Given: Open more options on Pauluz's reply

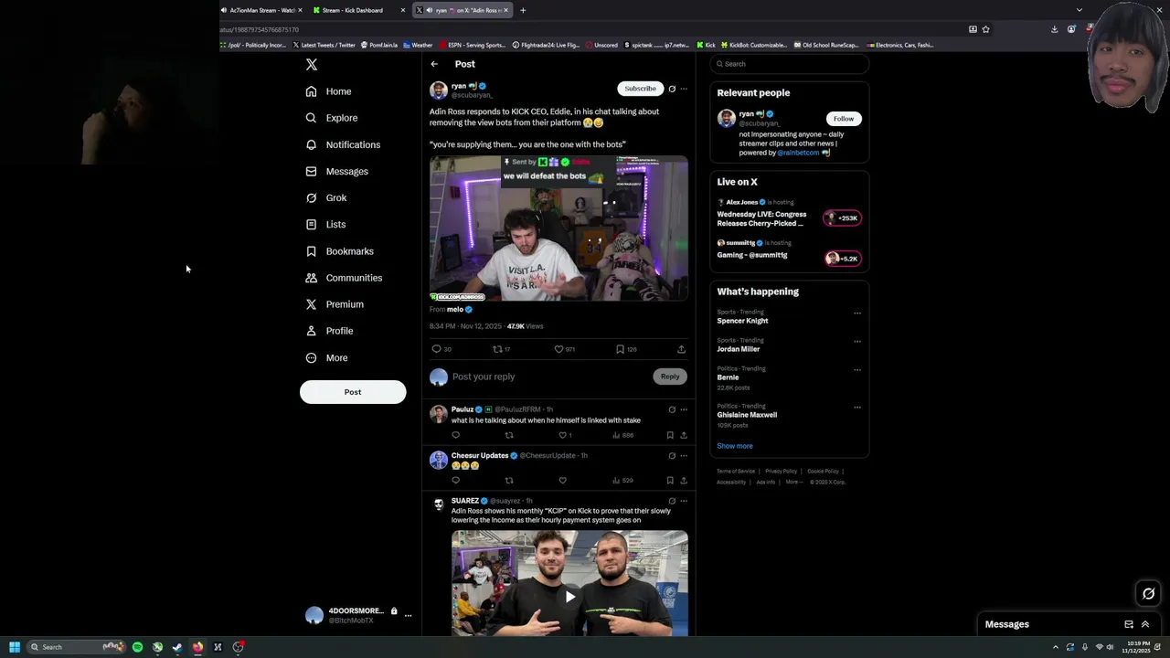Looking at the screenshot, I should [684, 409].
